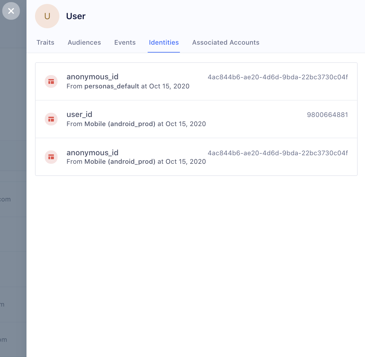Go to the Events tab

(x=125, y=43)
